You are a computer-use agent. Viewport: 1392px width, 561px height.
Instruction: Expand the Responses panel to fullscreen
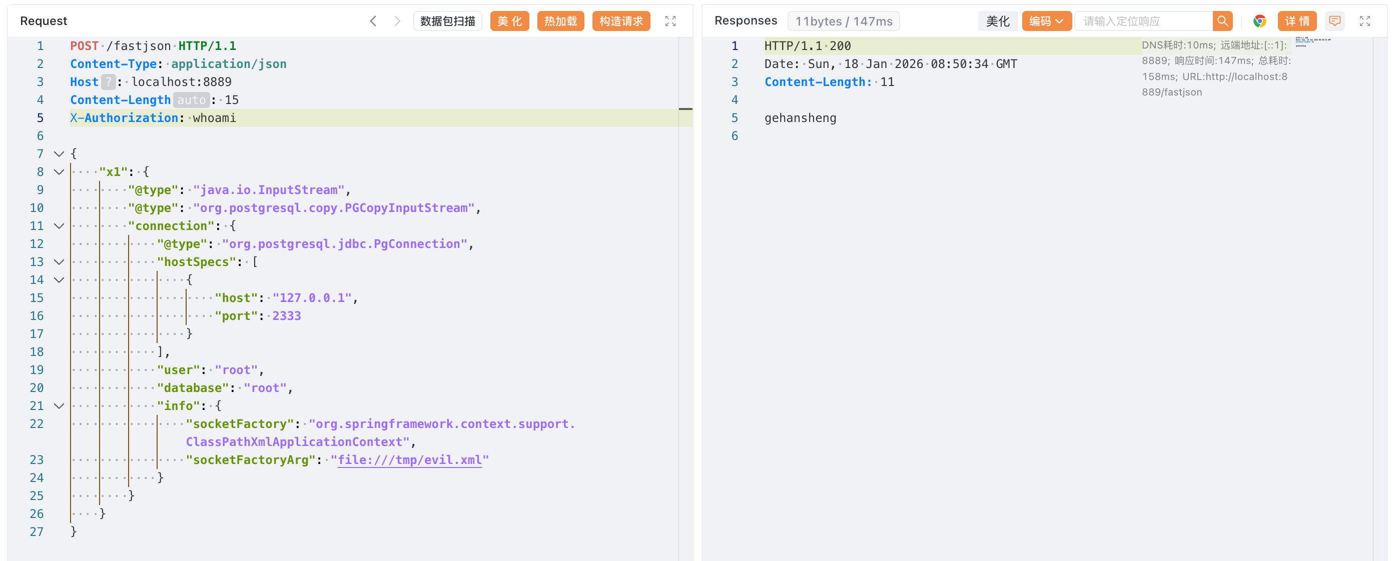1364,21
